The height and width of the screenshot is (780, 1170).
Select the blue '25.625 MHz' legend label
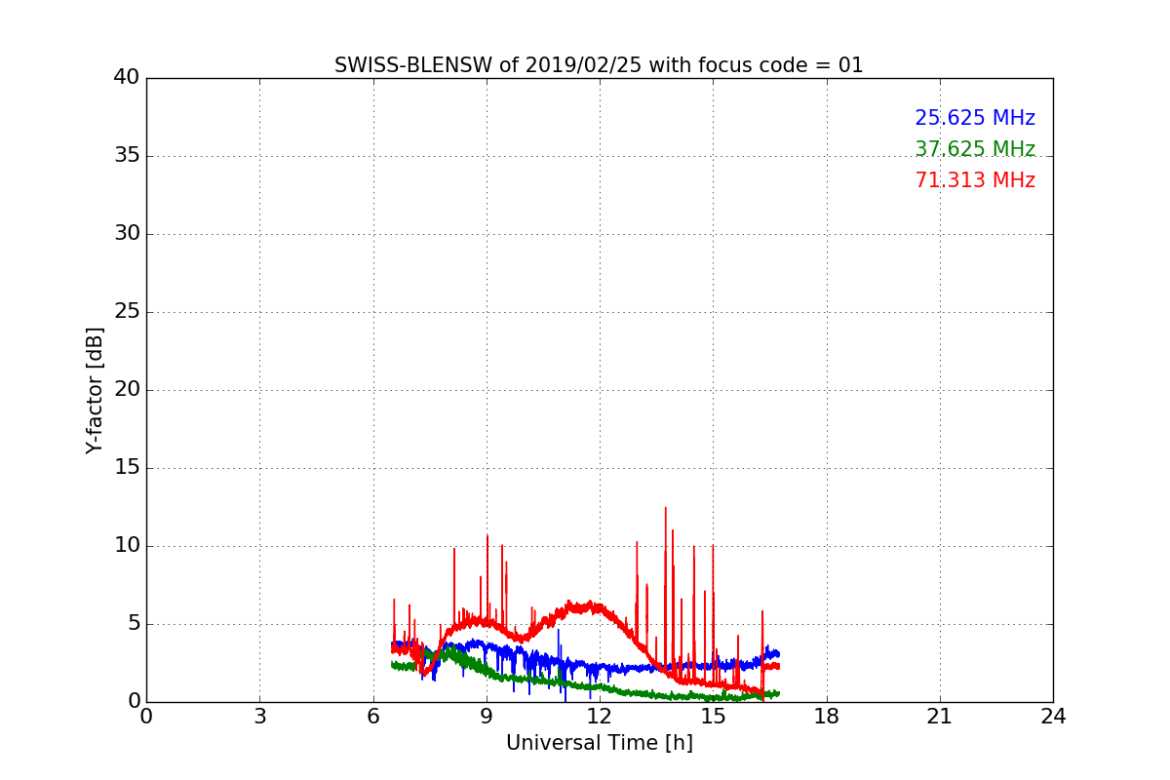[975, 118]
